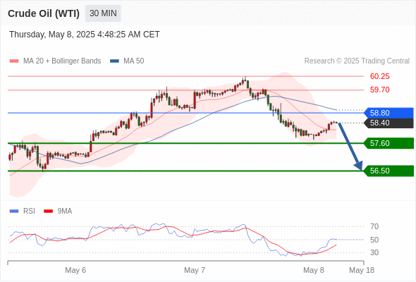The width and height of the screenshot is (416, 282).
Task: Click the RSI legend swatch
Action: pyautogui.click(x=14, y=211)
